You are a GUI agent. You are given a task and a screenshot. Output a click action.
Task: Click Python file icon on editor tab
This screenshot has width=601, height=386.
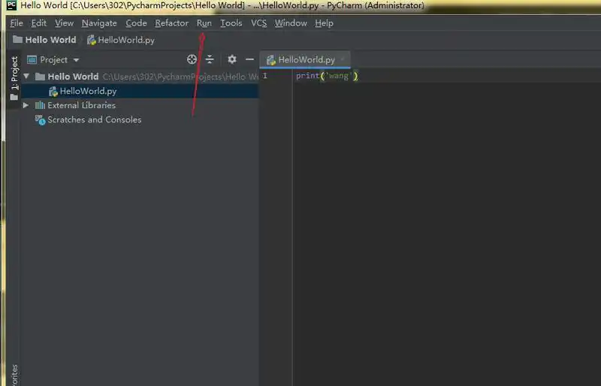point(271,60)
